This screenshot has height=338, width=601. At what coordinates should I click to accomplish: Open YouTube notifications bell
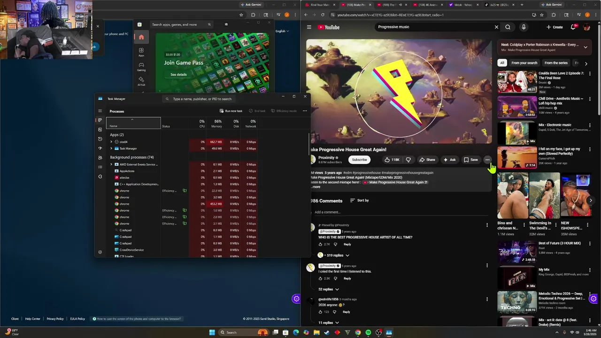tap(573, 27)
